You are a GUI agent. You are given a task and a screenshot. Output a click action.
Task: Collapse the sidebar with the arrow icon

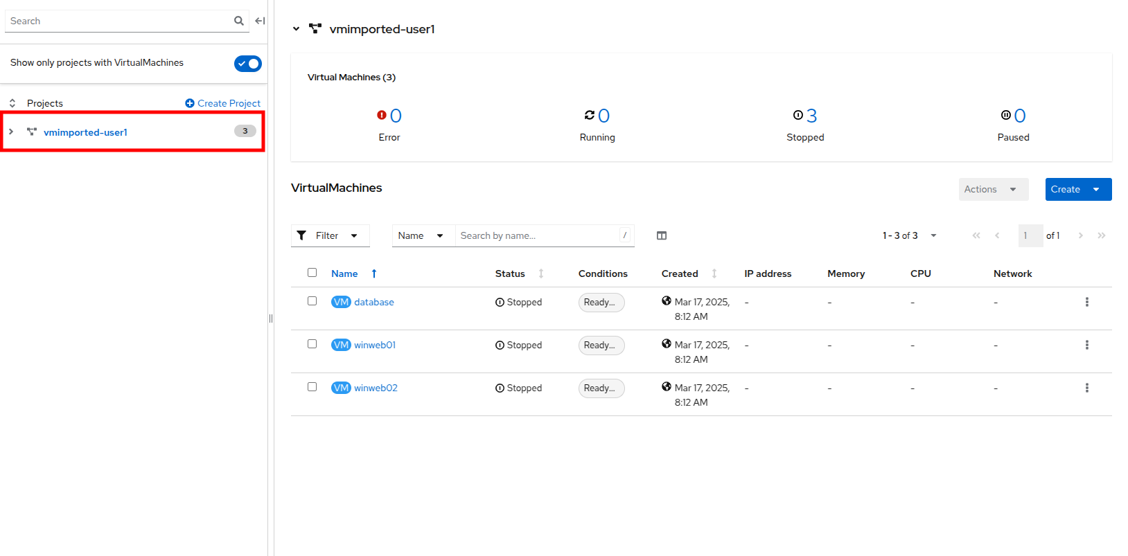point(260,21)
